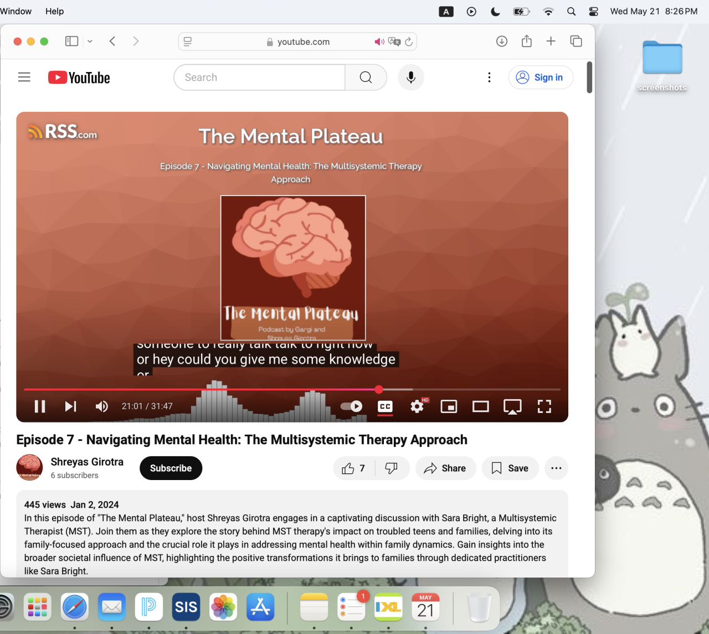This screenshot has height=634, width=709.
Task: Open the IXL app in the Dock
Action: point(388,607)
